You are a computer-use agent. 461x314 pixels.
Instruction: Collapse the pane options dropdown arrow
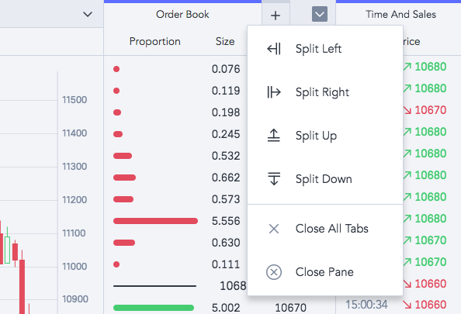(x=320, y=14)
